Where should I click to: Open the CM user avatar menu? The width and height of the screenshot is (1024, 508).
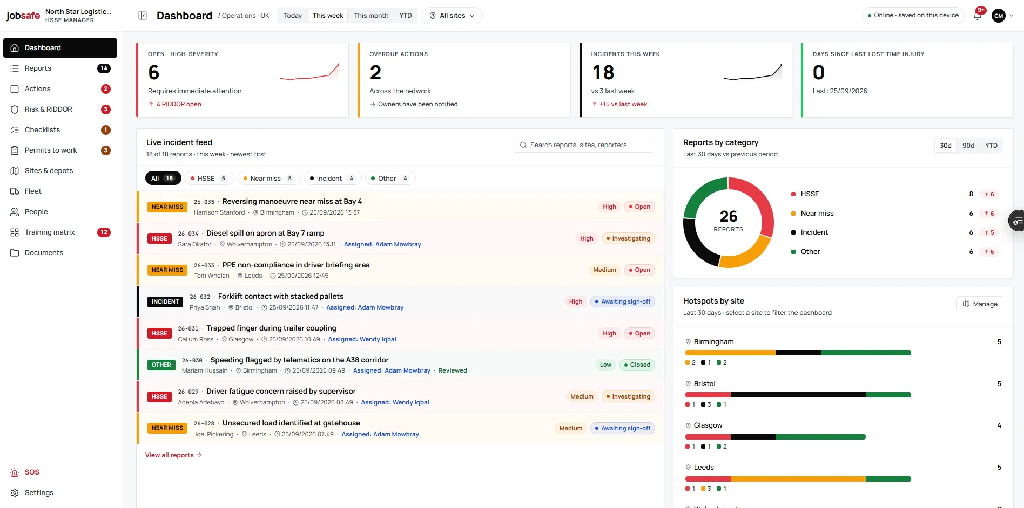tap(999, 16)
